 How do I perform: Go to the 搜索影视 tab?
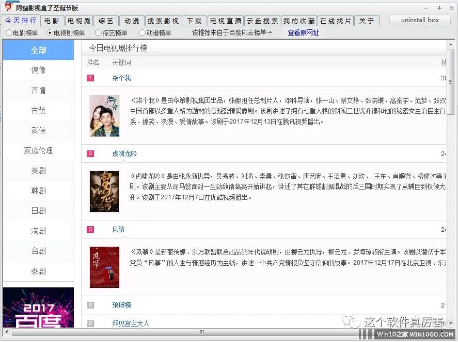coord(163,21)
